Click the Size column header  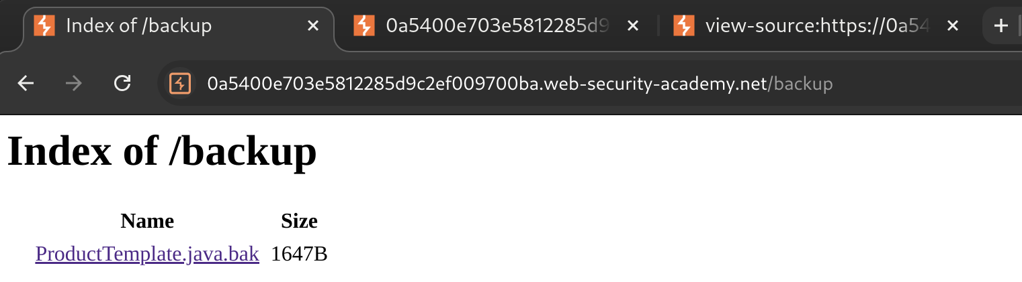point(299,221)
